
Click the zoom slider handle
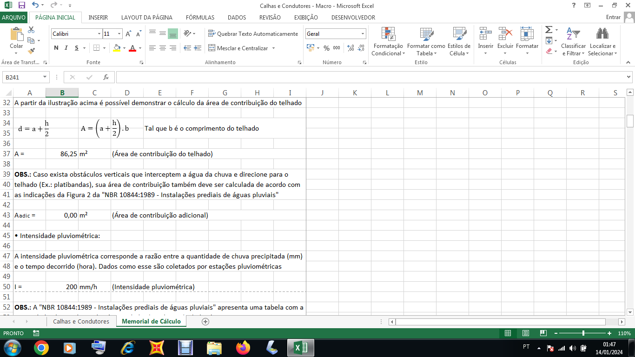click(583, 333)
